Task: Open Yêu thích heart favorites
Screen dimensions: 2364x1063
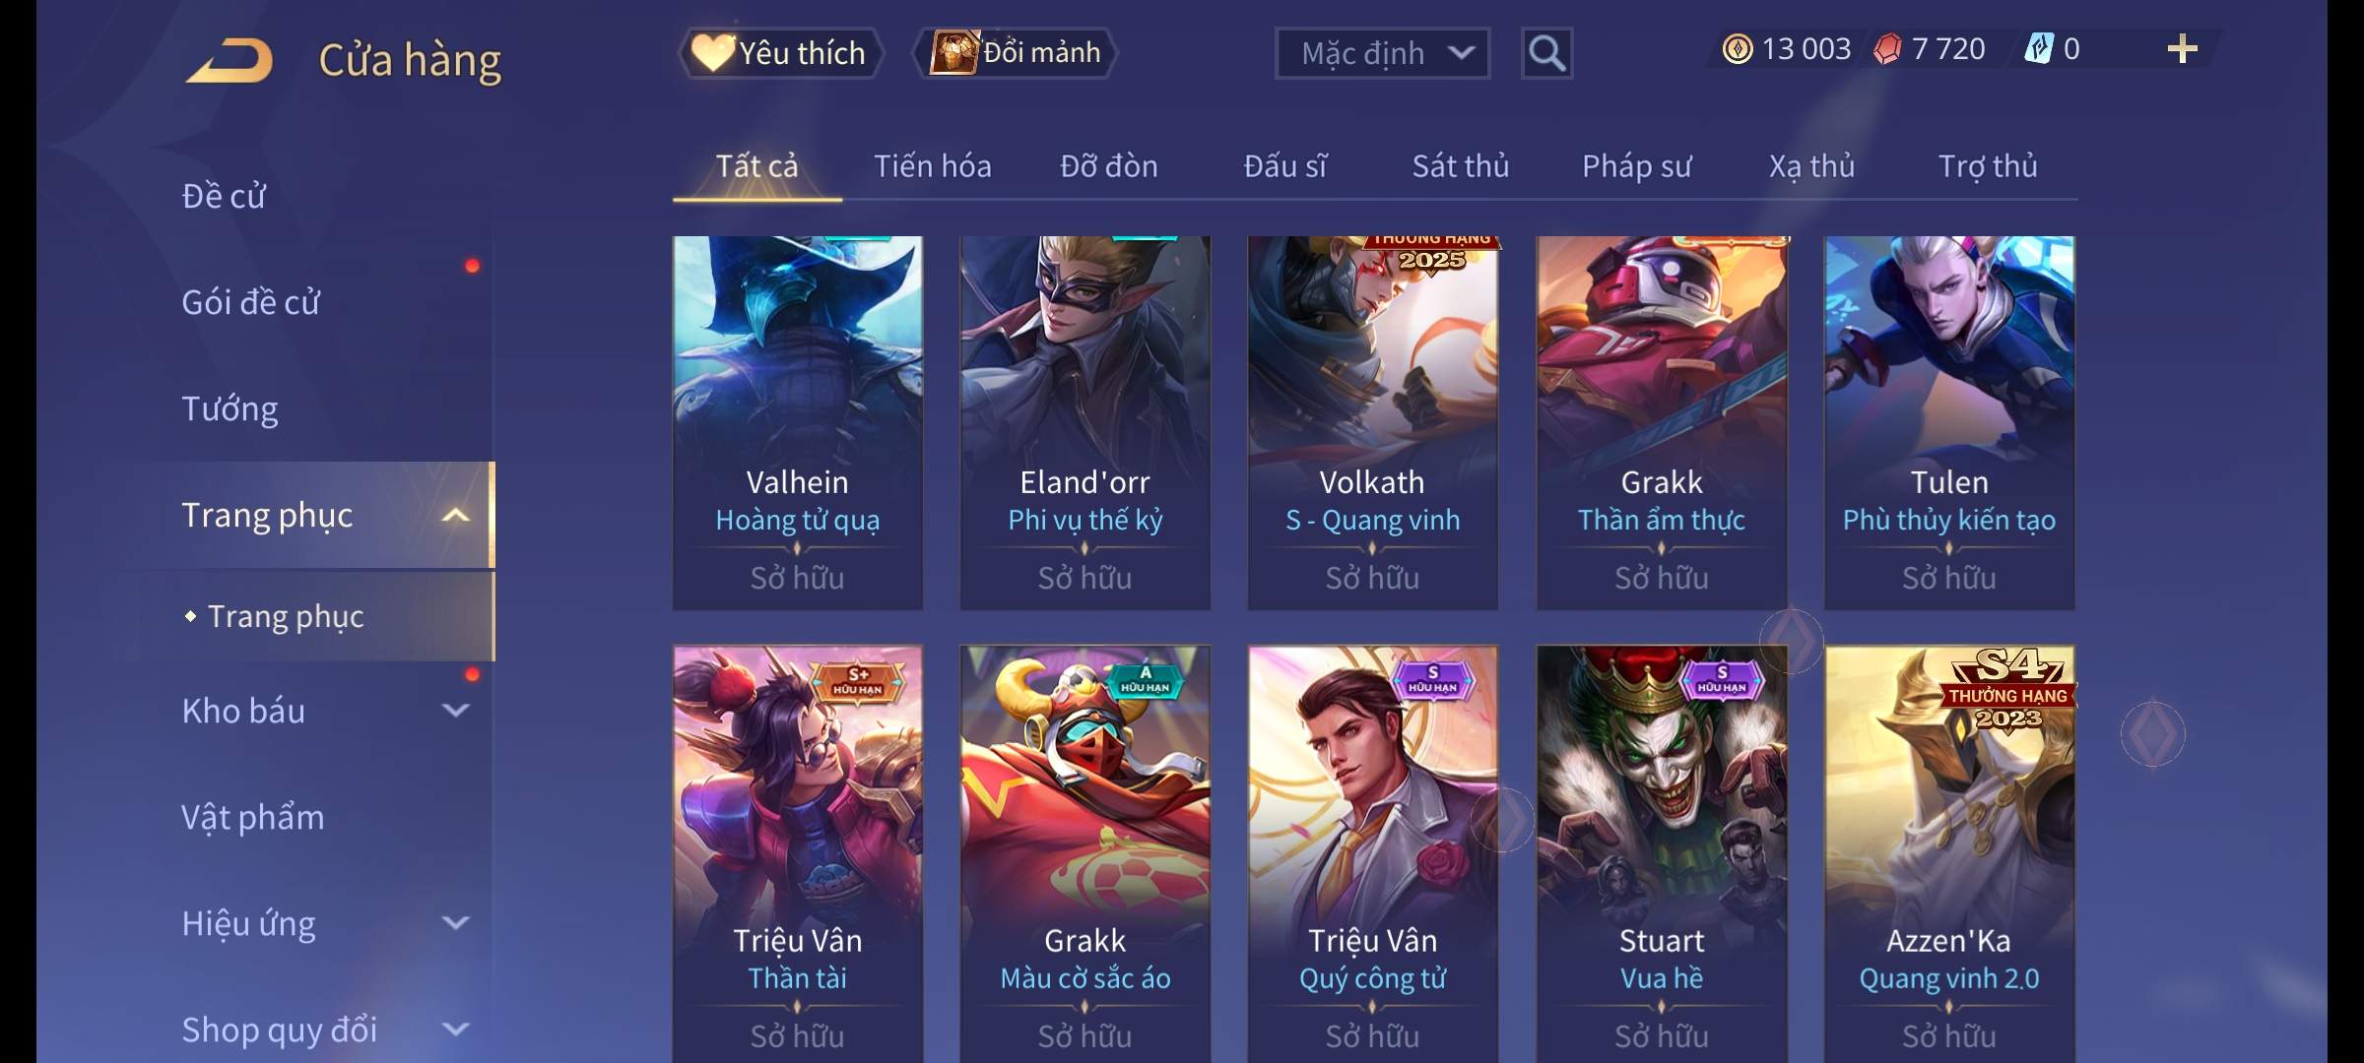Action: point(778,52)
